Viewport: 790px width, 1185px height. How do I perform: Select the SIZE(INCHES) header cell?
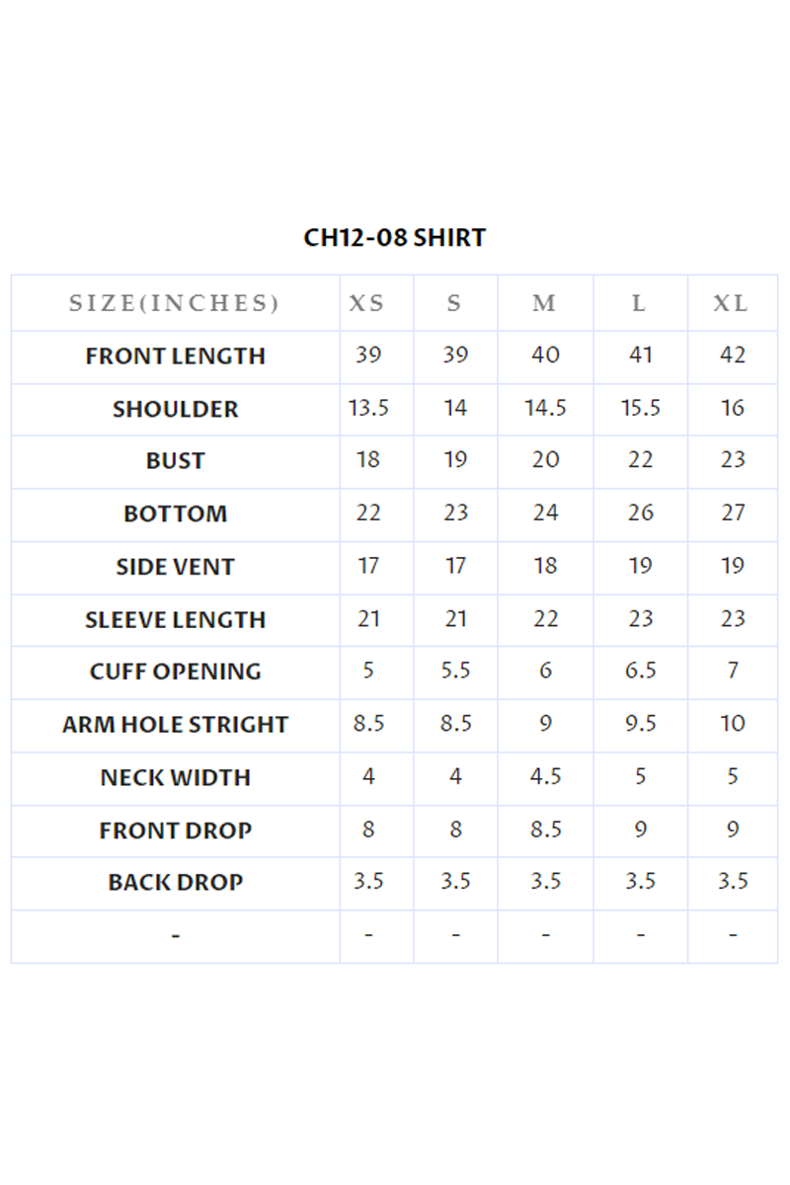tap(175, 303)
